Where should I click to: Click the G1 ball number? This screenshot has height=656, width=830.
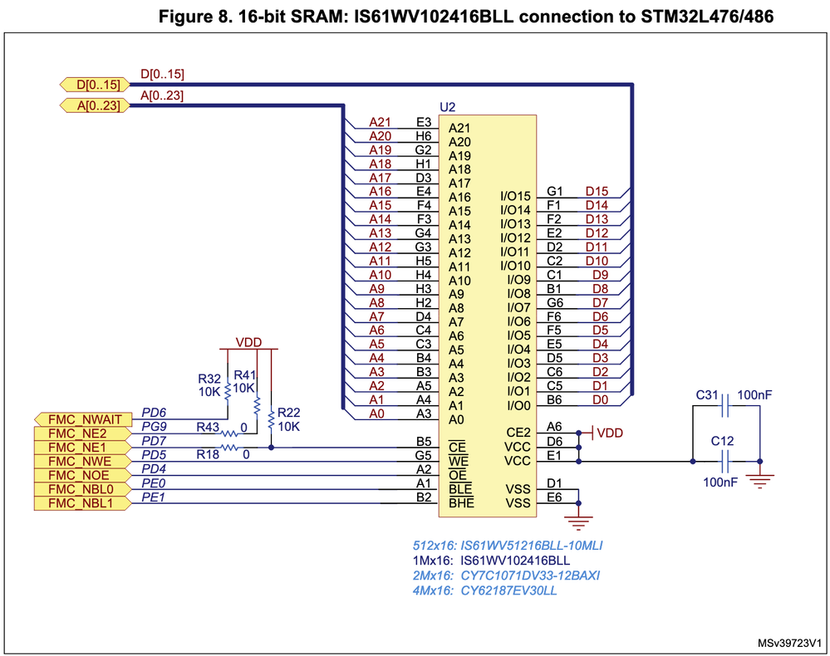tap(555, 191)
